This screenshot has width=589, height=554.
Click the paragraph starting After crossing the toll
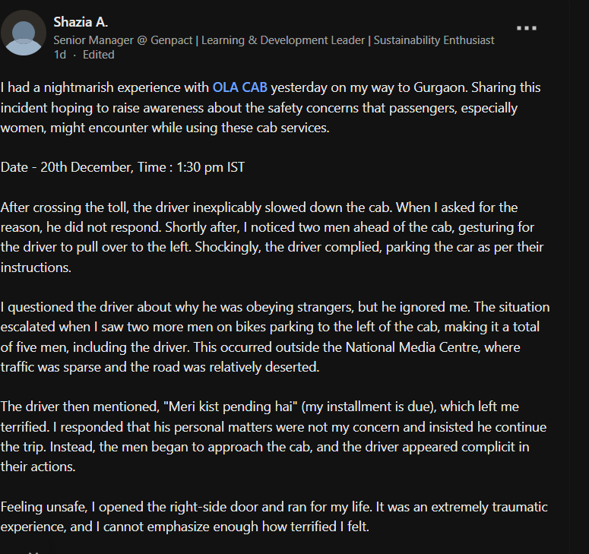tap(272, 237)
